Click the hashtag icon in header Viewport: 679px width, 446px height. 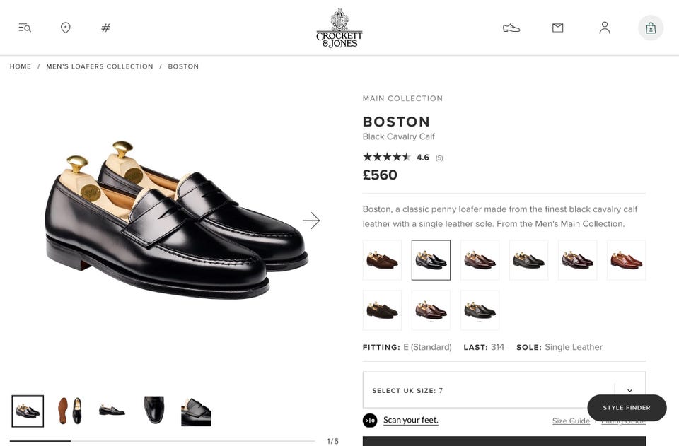pos(105,28)
